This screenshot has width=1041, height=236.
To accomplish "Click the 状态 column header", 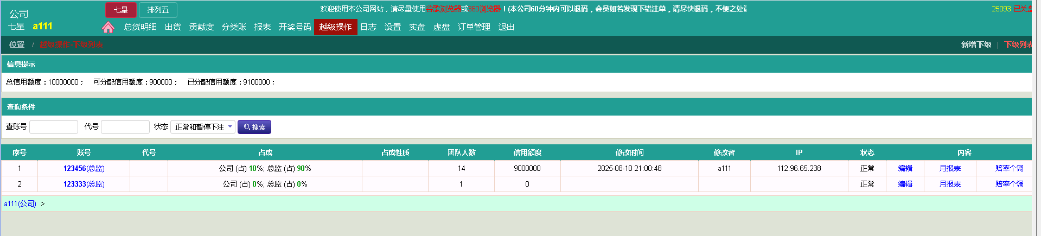I will click(867, 152).
